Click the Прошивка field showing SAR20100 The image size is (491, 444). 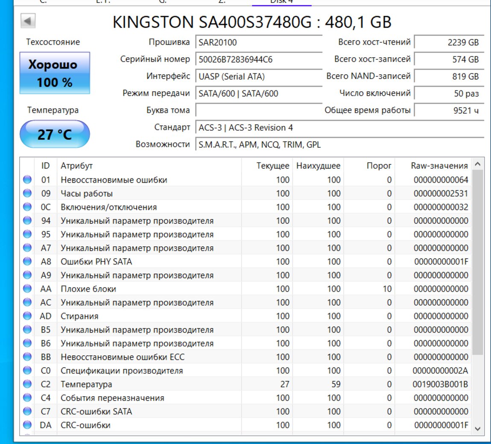[x=259, y=42]
